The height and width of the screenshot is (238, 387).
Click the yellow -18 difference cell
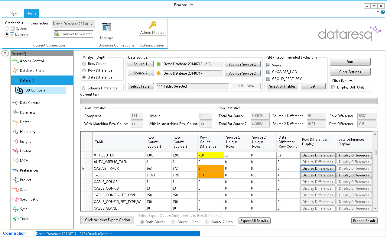click(x=210, y=155)
